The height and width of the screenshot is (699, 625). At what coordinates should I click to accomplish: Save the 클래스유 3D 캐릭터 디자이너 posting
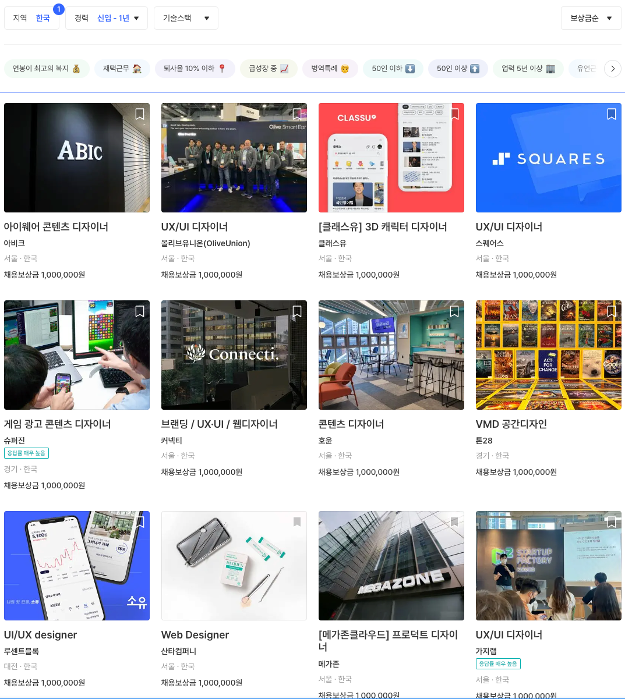click(454, 114)
